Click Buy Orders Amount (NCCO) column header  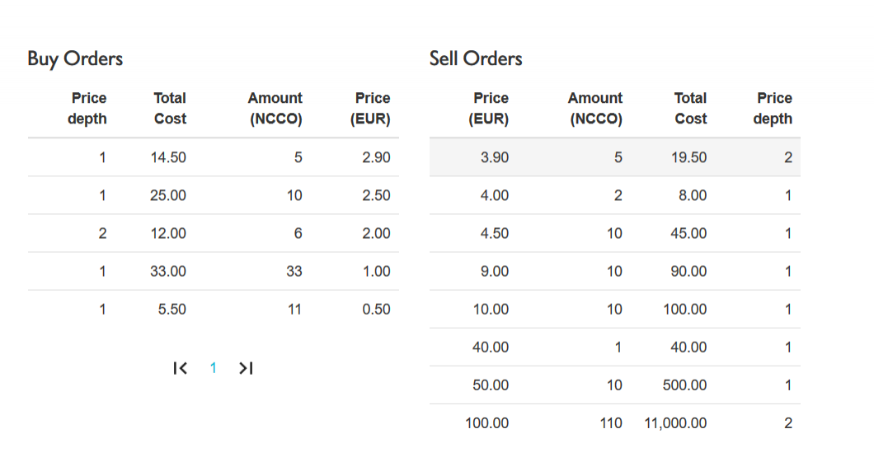point(275,109)
